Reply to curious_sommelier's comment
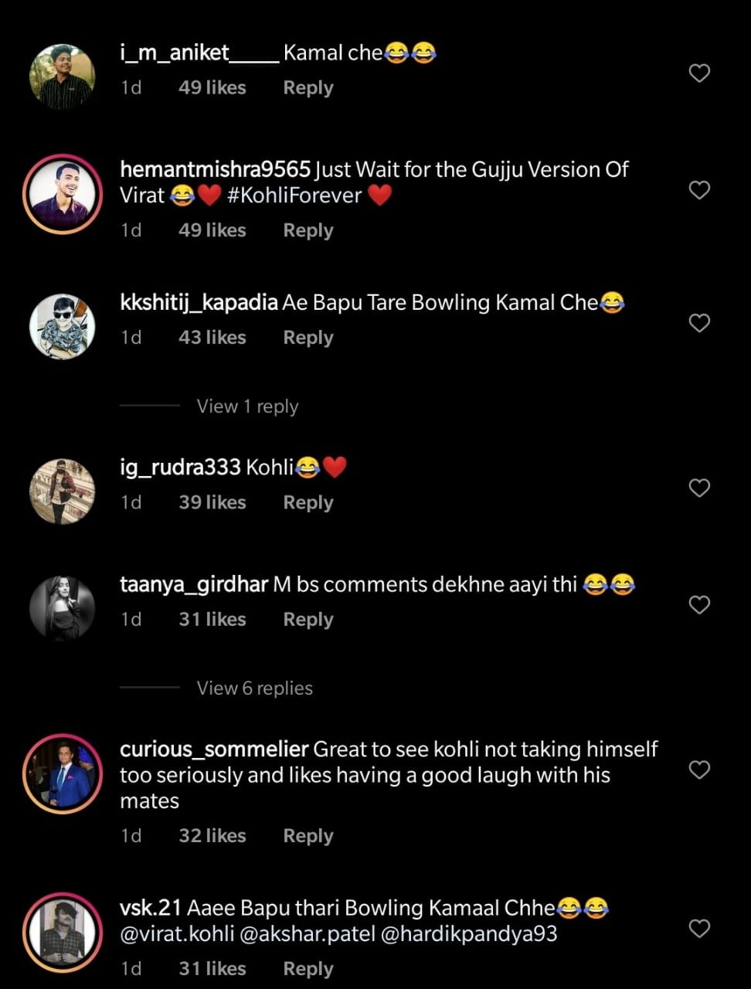Screen dimensions: 751x989 [308, 836]
